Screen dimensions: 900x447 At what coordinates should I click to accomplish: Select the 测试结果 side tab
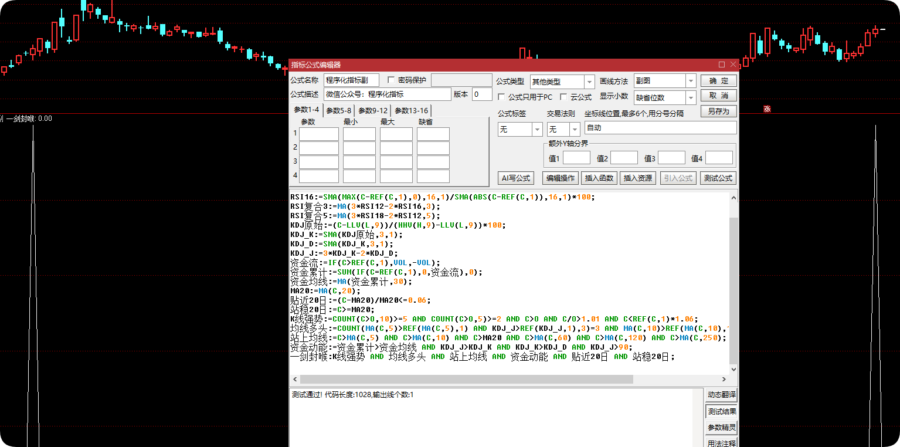tap(721, 411)
